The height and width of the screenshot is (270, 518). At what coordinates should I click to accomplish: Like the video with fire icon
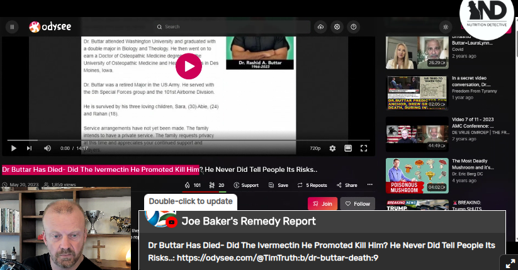click(x=193, y=185)
